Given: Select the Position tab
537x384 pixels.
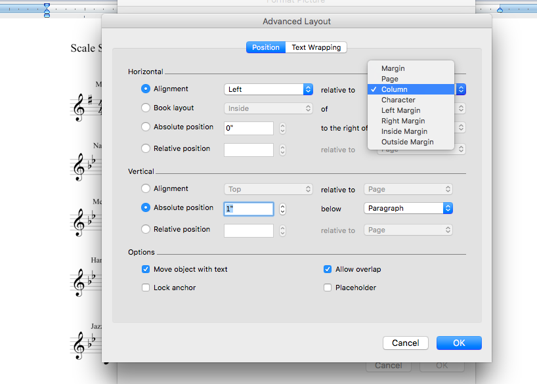Looking at the screenshot, I should coord(266,47).
